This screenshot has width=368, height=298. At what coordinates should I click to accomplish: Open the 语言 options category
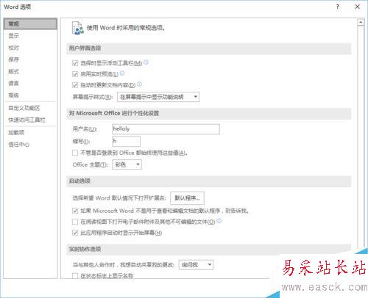tap(14, 83)
